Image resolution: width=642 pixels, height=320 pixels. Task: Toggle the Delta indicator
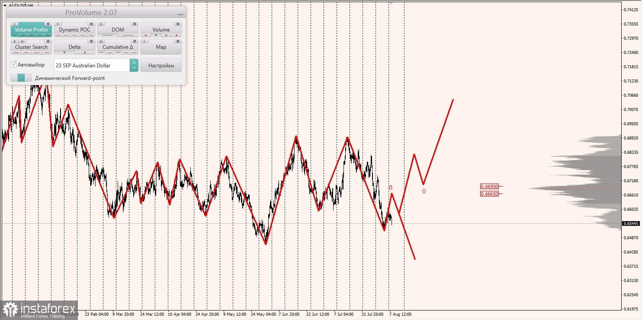74,47
